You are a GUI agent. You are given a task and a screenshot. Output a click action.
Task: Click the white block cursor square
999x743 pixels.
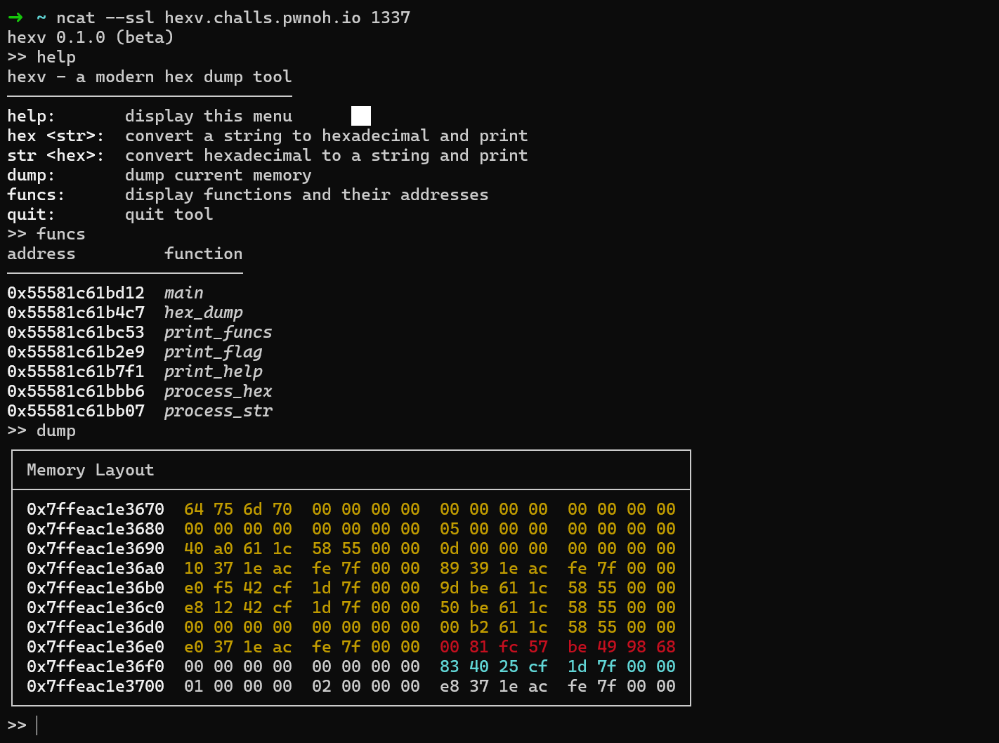(x=360, y=116)
